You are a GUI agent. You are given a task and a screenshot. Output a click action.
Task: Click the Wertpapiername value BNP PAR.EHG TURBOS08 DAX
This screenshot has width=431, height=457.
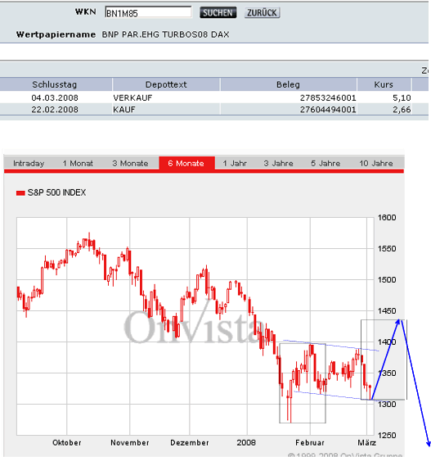(165, 34)
